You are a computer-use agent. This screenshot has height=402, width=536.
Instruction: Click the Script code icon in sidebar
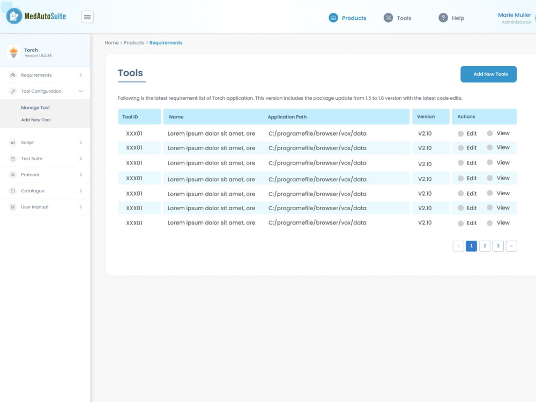13,143
